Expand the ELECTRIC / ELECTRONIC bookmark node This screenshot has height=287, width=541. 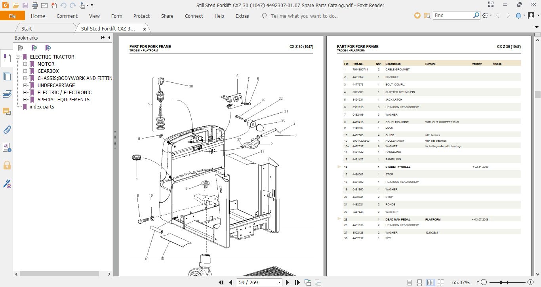pyautogui.click(x=25, y=93)
